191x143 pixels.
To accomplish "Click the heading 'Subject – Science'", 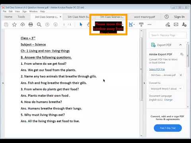I will [x=33, y=44].
